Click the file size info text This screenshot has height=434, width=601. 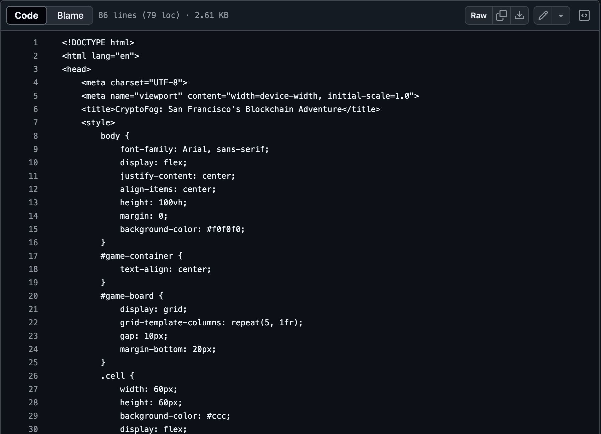pyautogui.click(x=163, y=15)
